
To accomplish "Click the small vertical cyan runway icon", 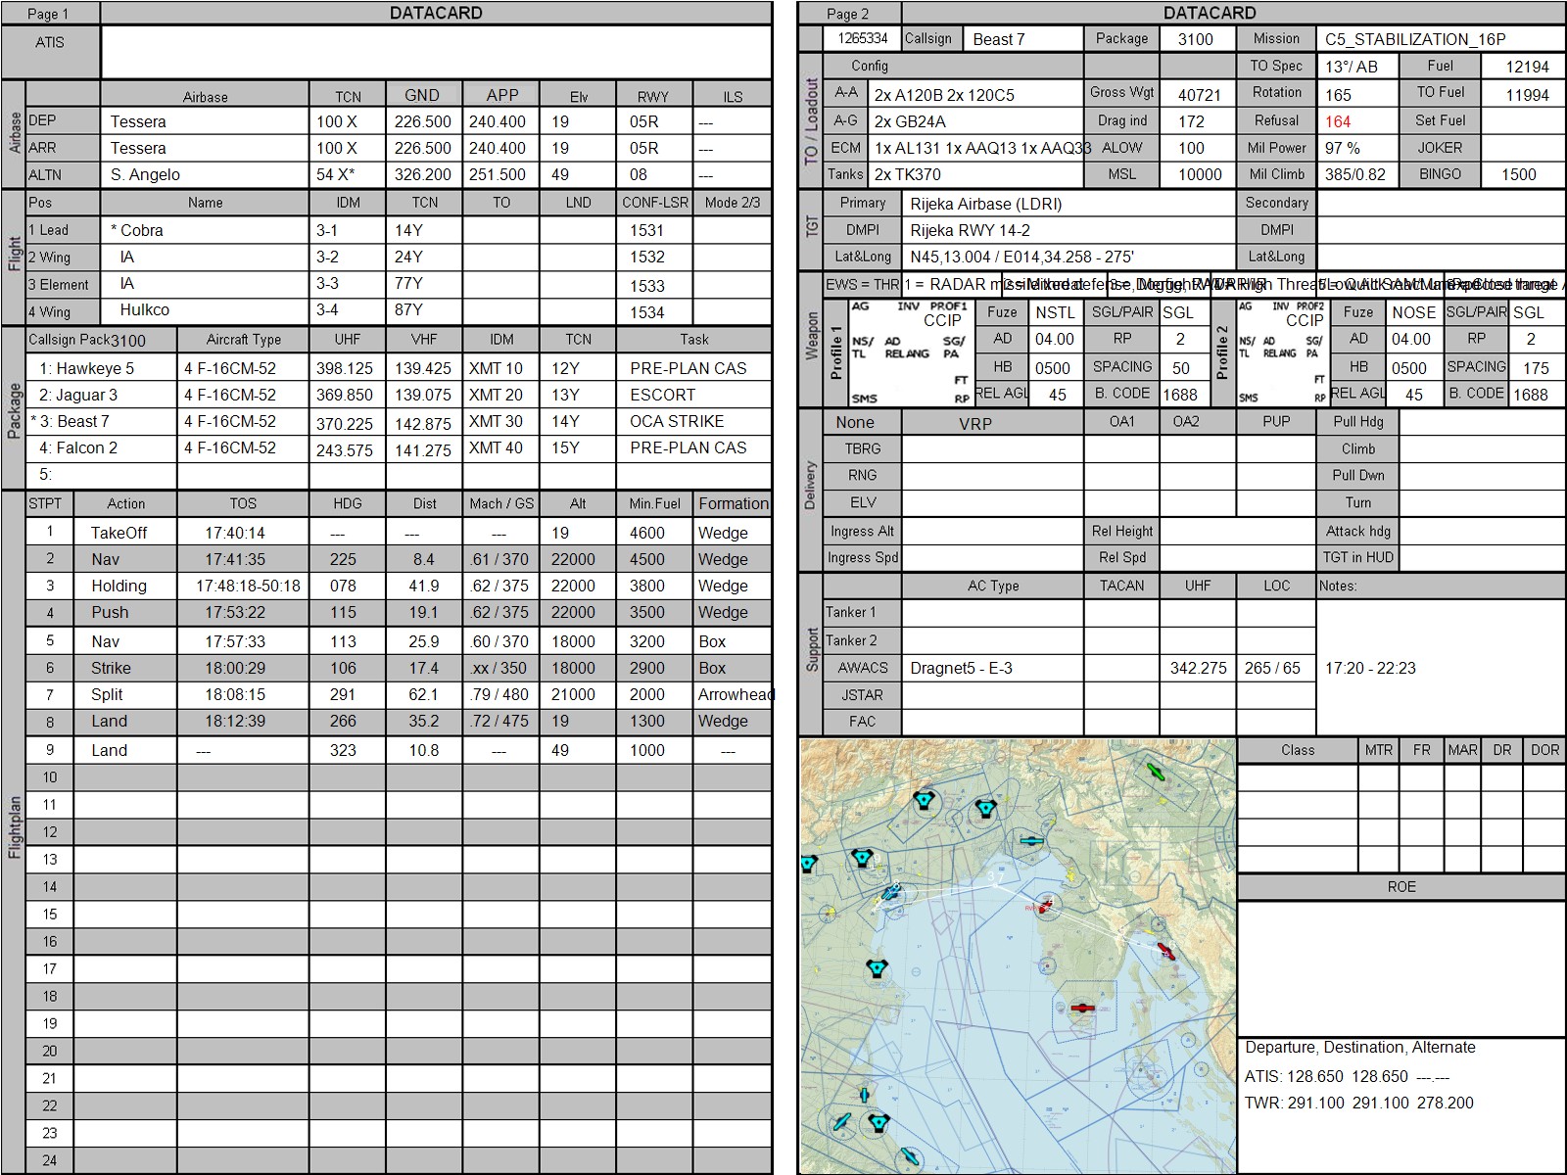I will click(x=865, y=1095).
